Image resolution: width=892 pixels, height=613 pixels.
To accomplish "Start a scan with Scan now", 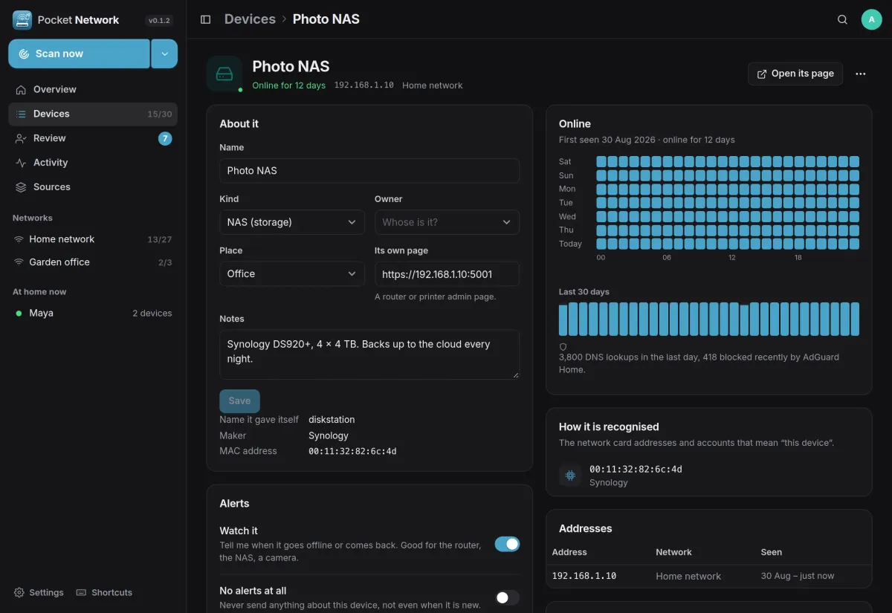I will tap(80, 53).
